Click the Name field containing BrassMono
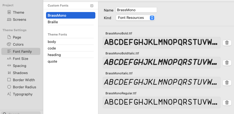The image size is (234, 114). (x=136, y=10)
